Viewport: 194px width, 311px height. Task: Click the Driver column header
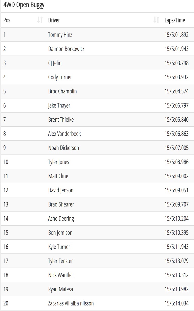click(x=104, y=20)
